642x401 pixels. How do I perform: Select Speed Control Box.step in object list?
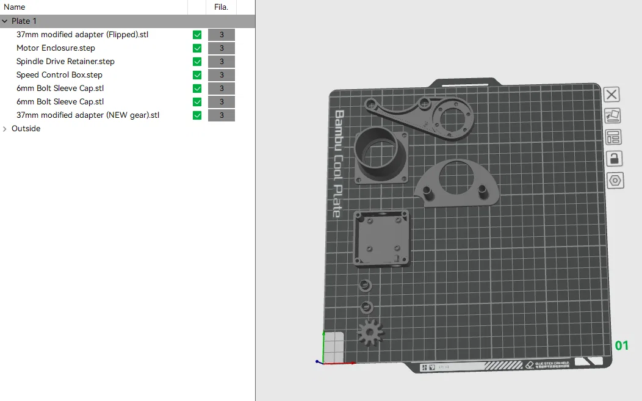tap(59, 75)
